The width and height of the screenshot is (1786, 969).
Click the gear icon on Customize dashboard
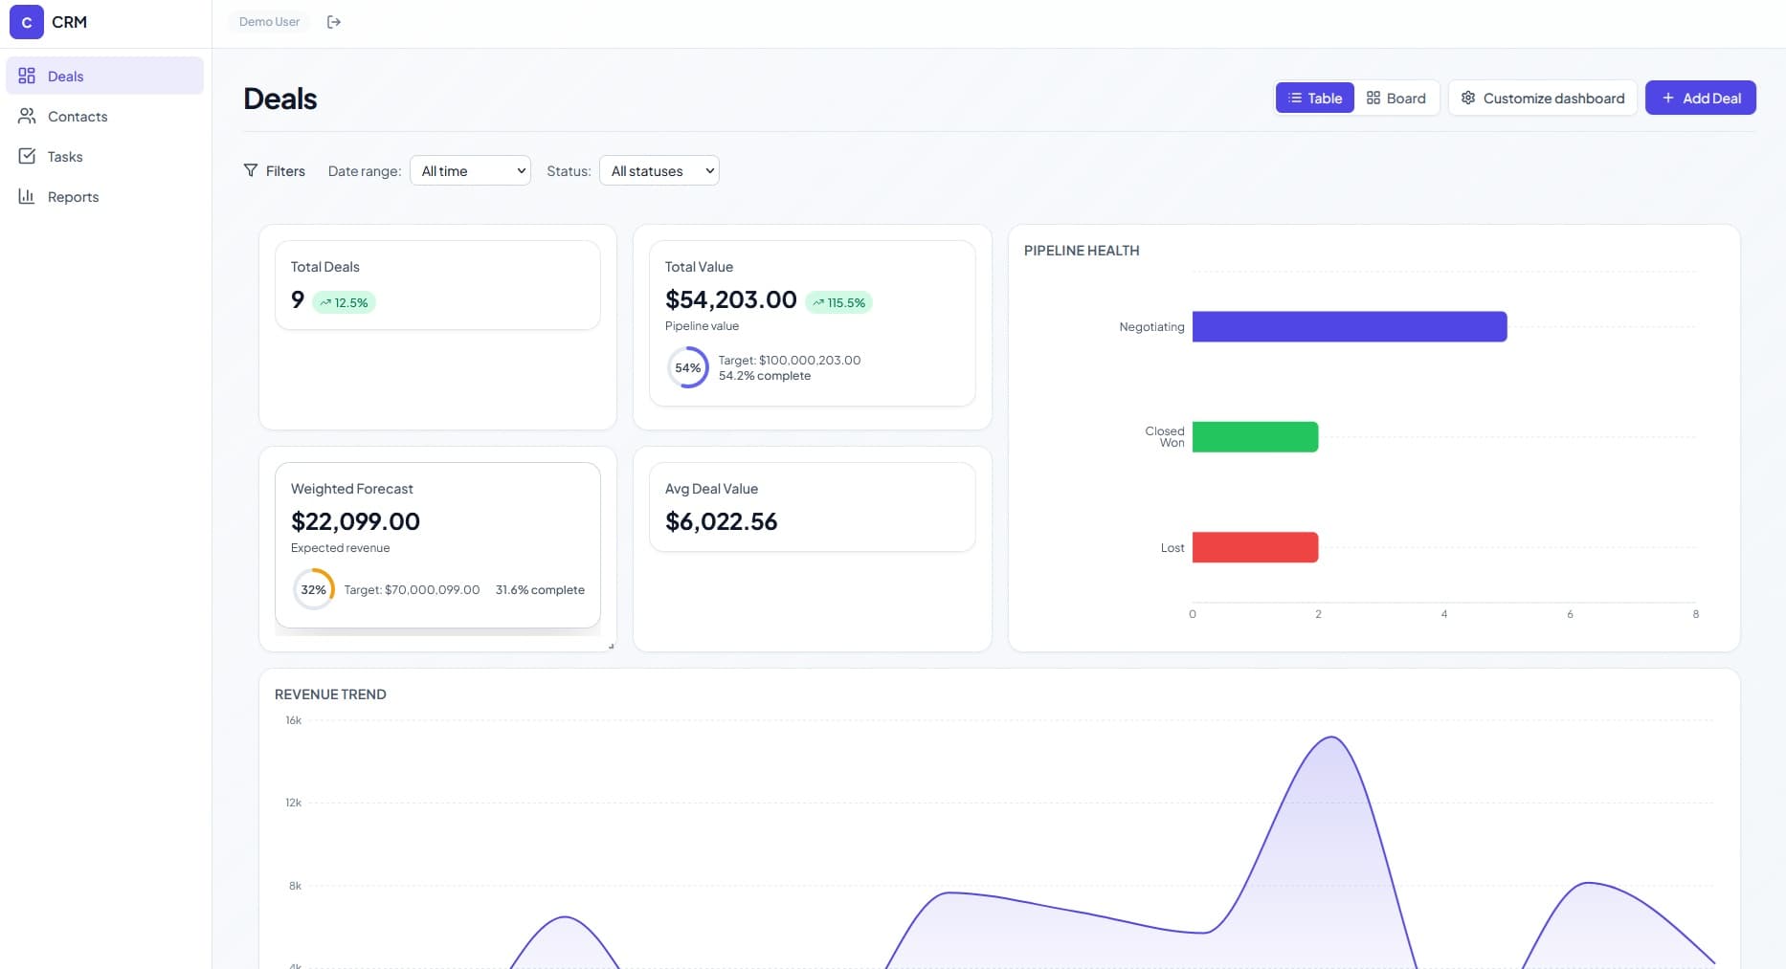pos(1468,98)
